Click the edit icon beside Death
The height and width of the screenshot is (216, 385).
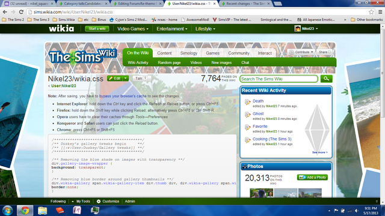pyautogui.click(x=247, y=101)
